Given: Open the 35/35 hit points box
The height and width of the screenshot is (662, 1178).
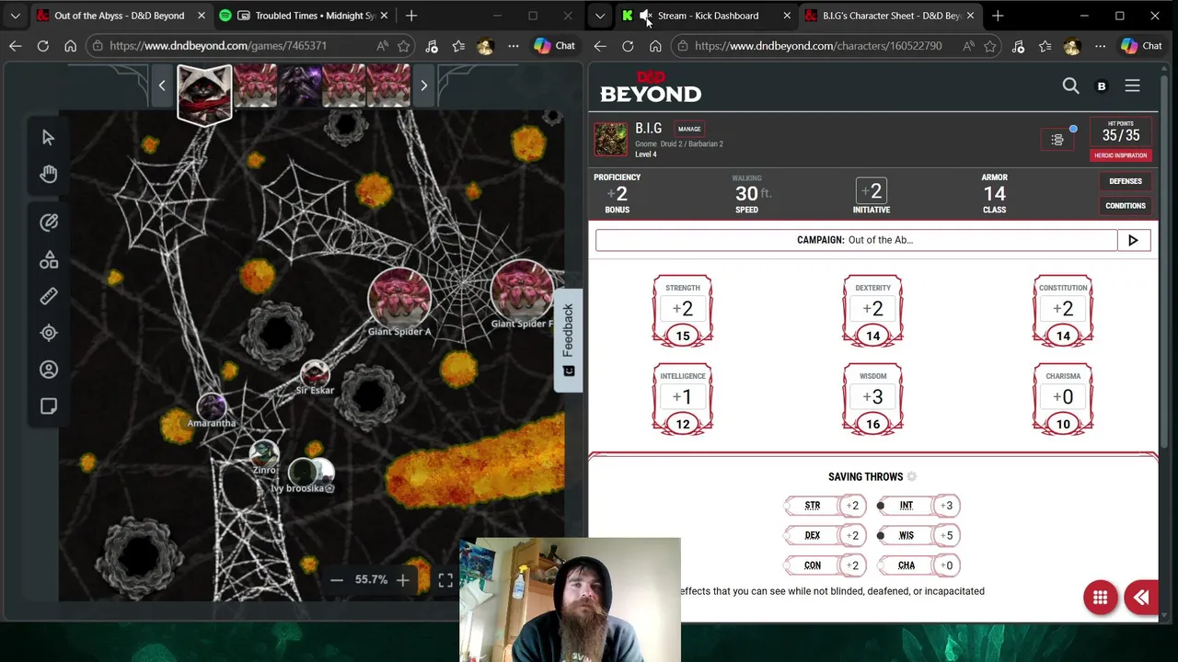Looking at the screenshot, I should [x=1120, y=131].
